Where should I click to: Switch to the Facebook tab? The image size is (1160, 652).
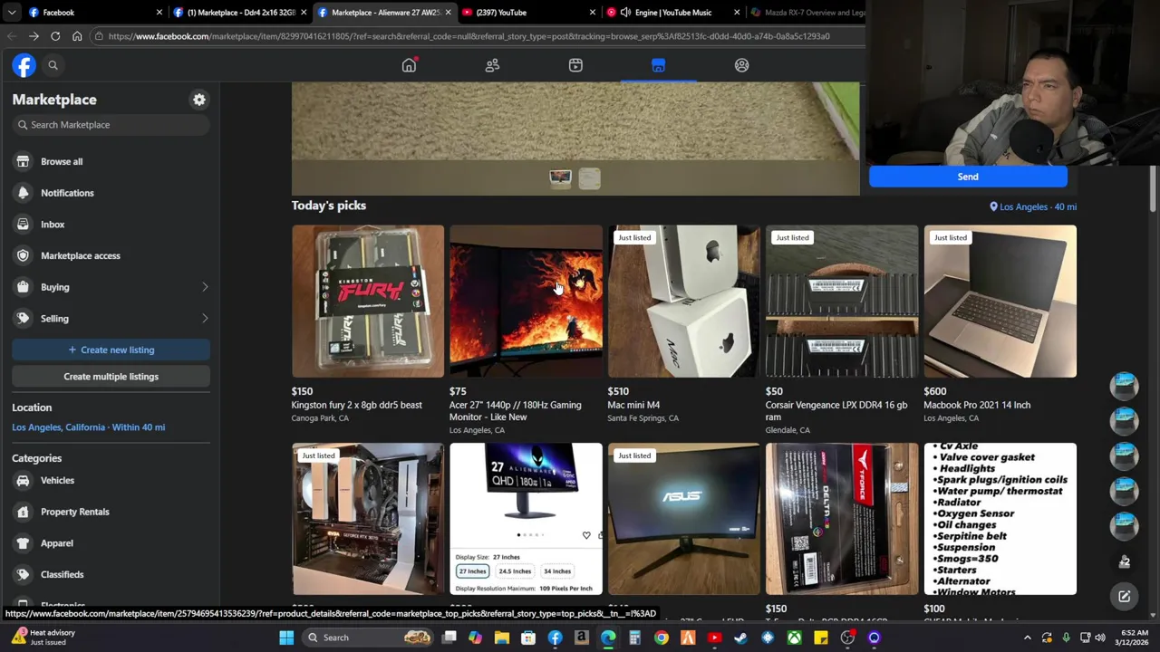95,13
